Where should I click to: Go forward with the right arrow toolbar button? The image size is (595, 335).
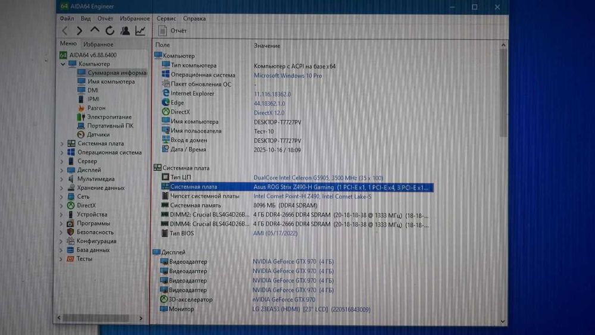point(79,31)
